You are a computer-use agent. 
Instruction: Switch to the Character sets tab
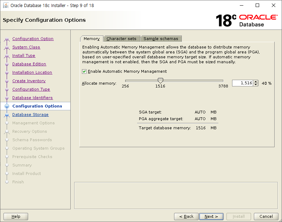point(121,39)
